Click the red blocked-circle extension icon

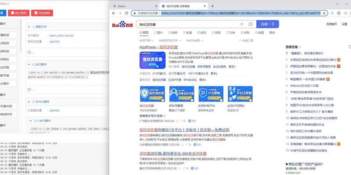click(339, 13)
